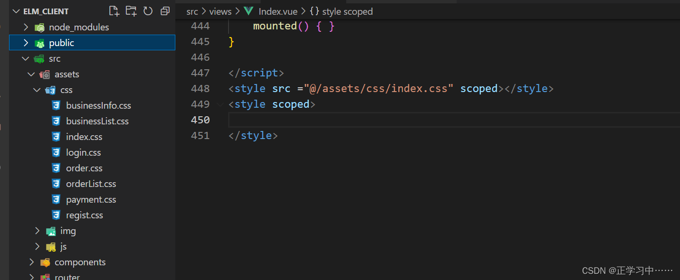Click the New File icon in Explorer header
The image size is (680, 280).
[114, 11]
